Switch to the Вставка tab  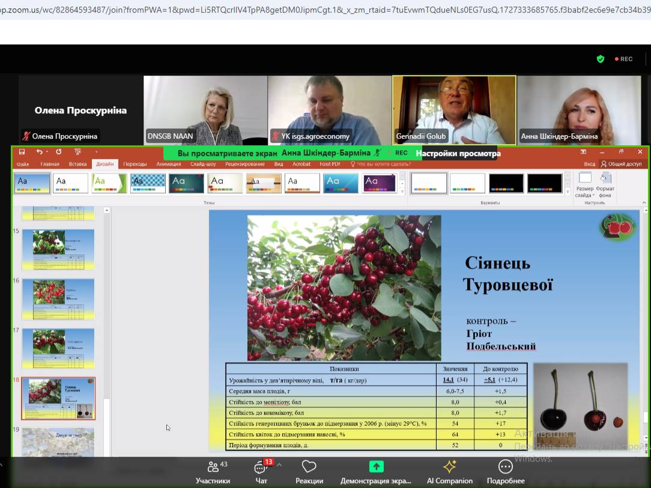click(x=77, y=164)
